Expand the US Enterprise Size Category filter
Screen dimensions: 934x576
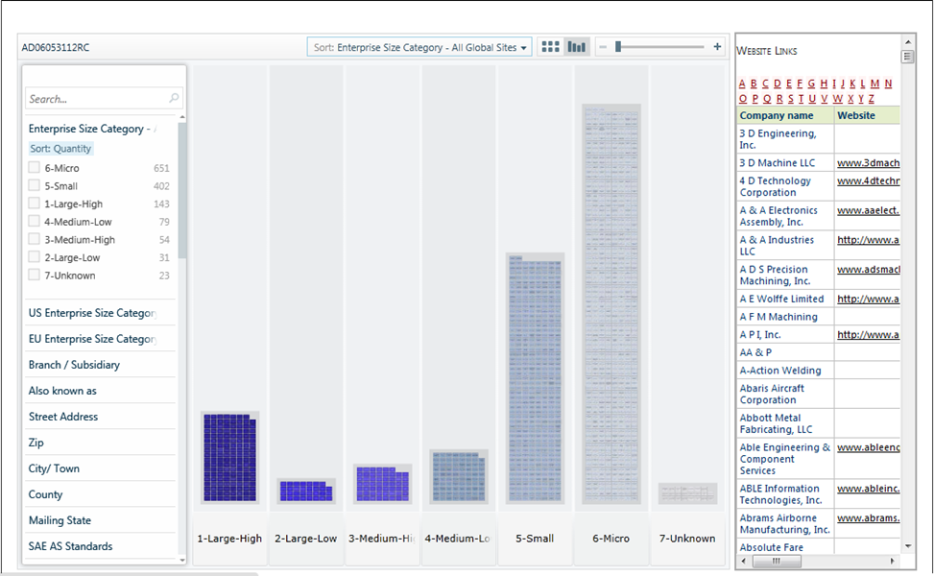(x=92, y=313)
